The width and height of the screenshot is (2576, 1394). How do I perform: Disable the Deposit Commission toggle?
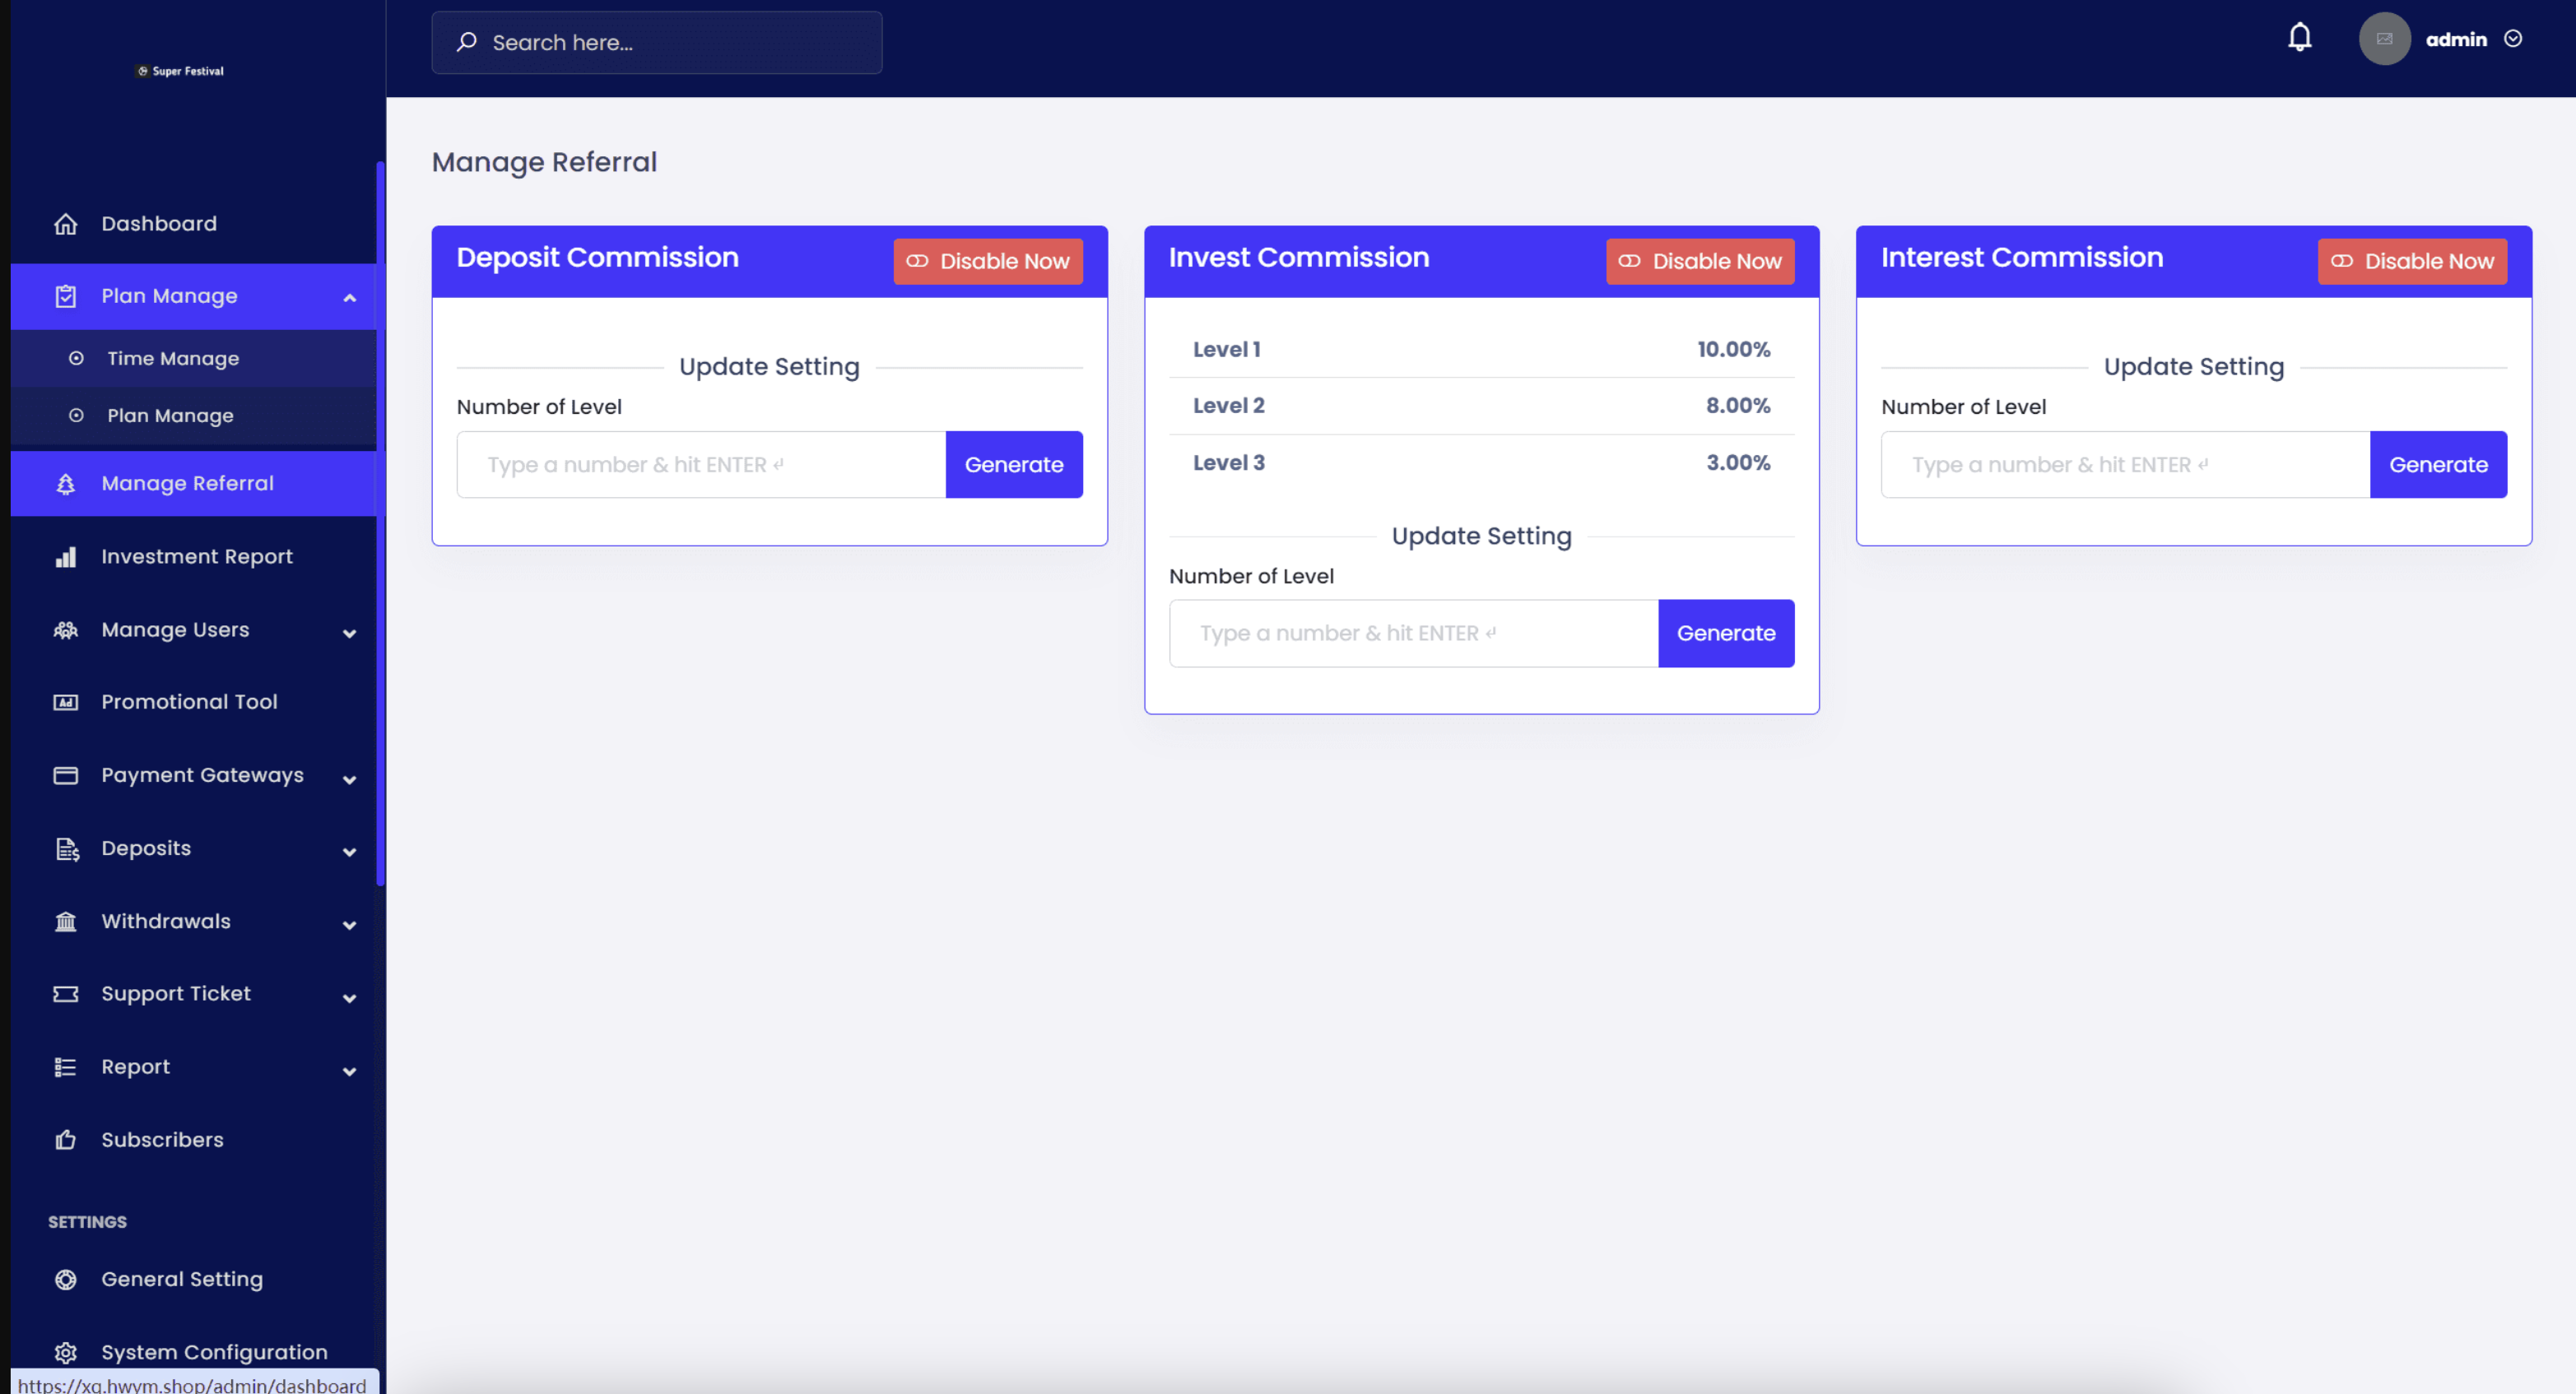[987, 261]
